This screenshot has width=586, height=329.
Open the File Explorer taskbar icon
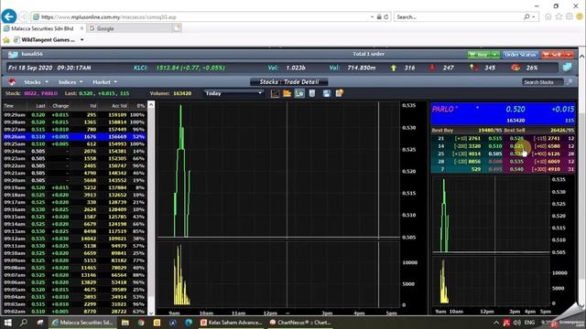point(125,323)
